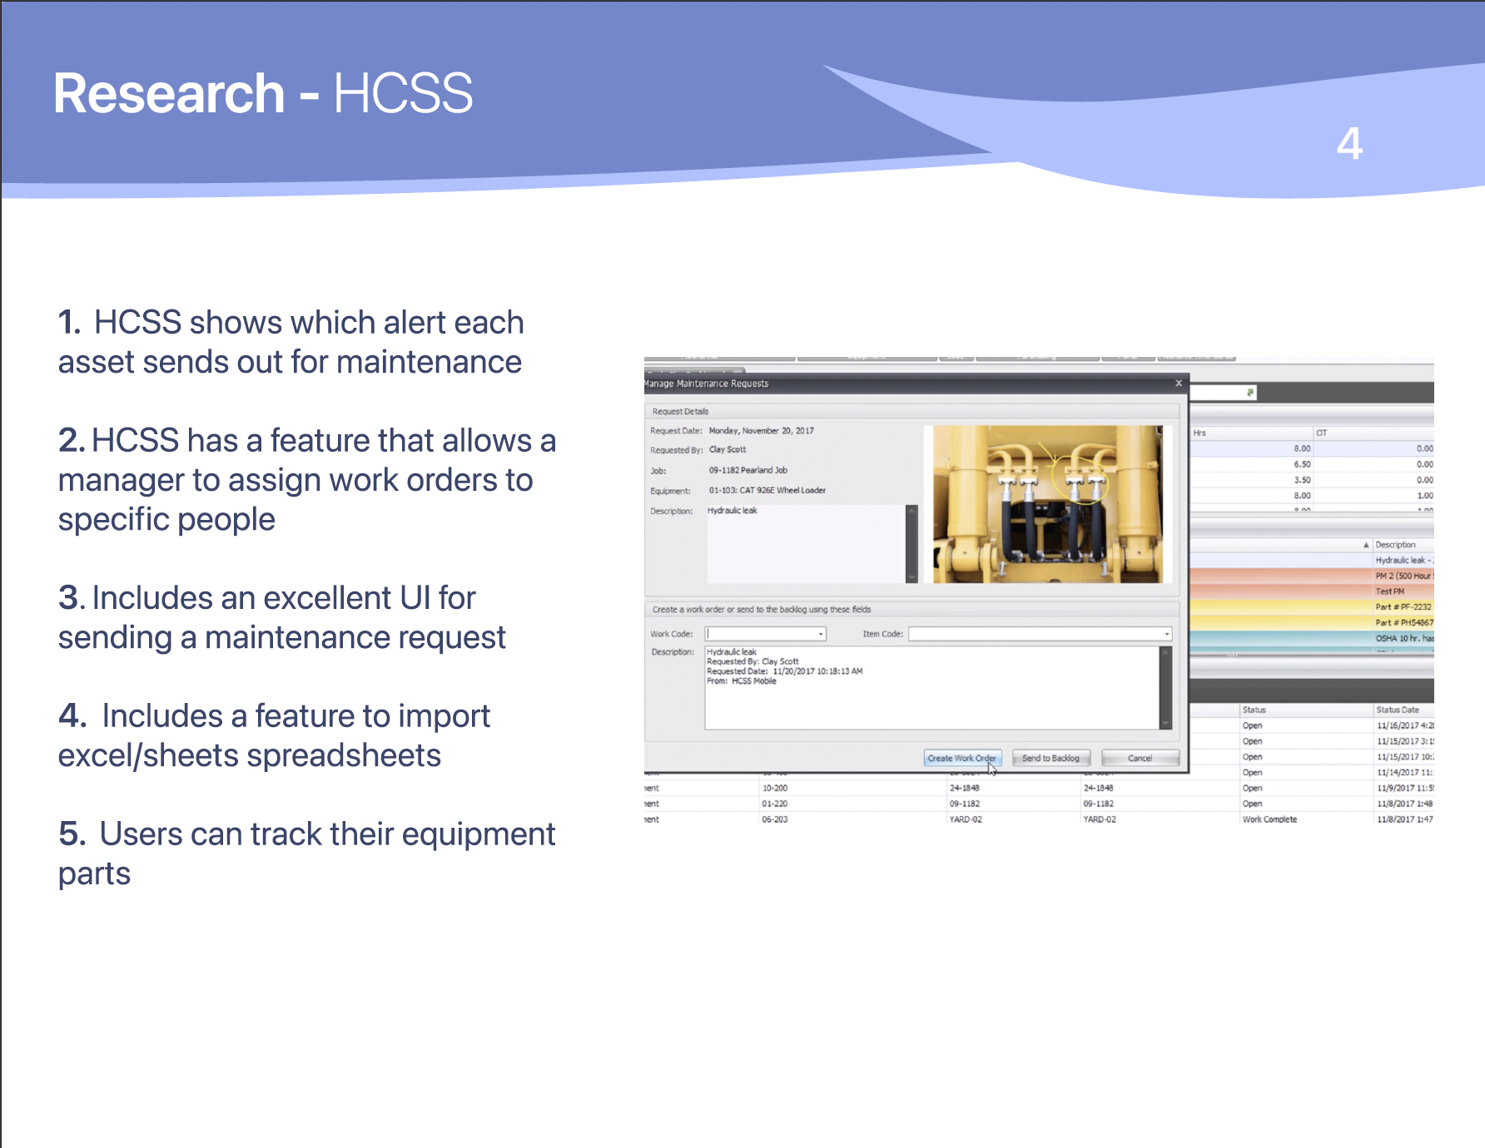
Task: Click 'Request Details' section header
Action: coord(680,412)
